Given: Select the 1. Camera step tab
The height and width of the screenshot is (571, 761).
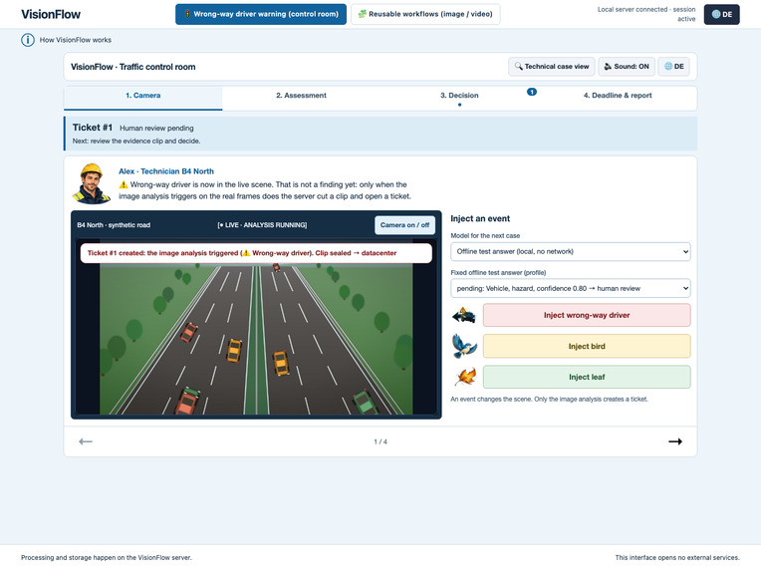Looking at the screenshot, I should 143,98.
